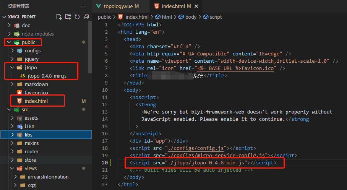Open the explorer more actions menu

click(x=83, y=6)
